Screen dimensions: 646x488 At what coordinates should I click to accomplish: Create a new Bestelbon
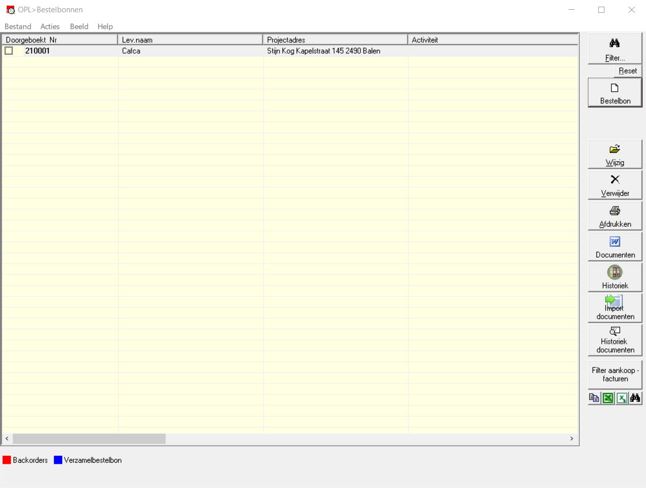615,93
